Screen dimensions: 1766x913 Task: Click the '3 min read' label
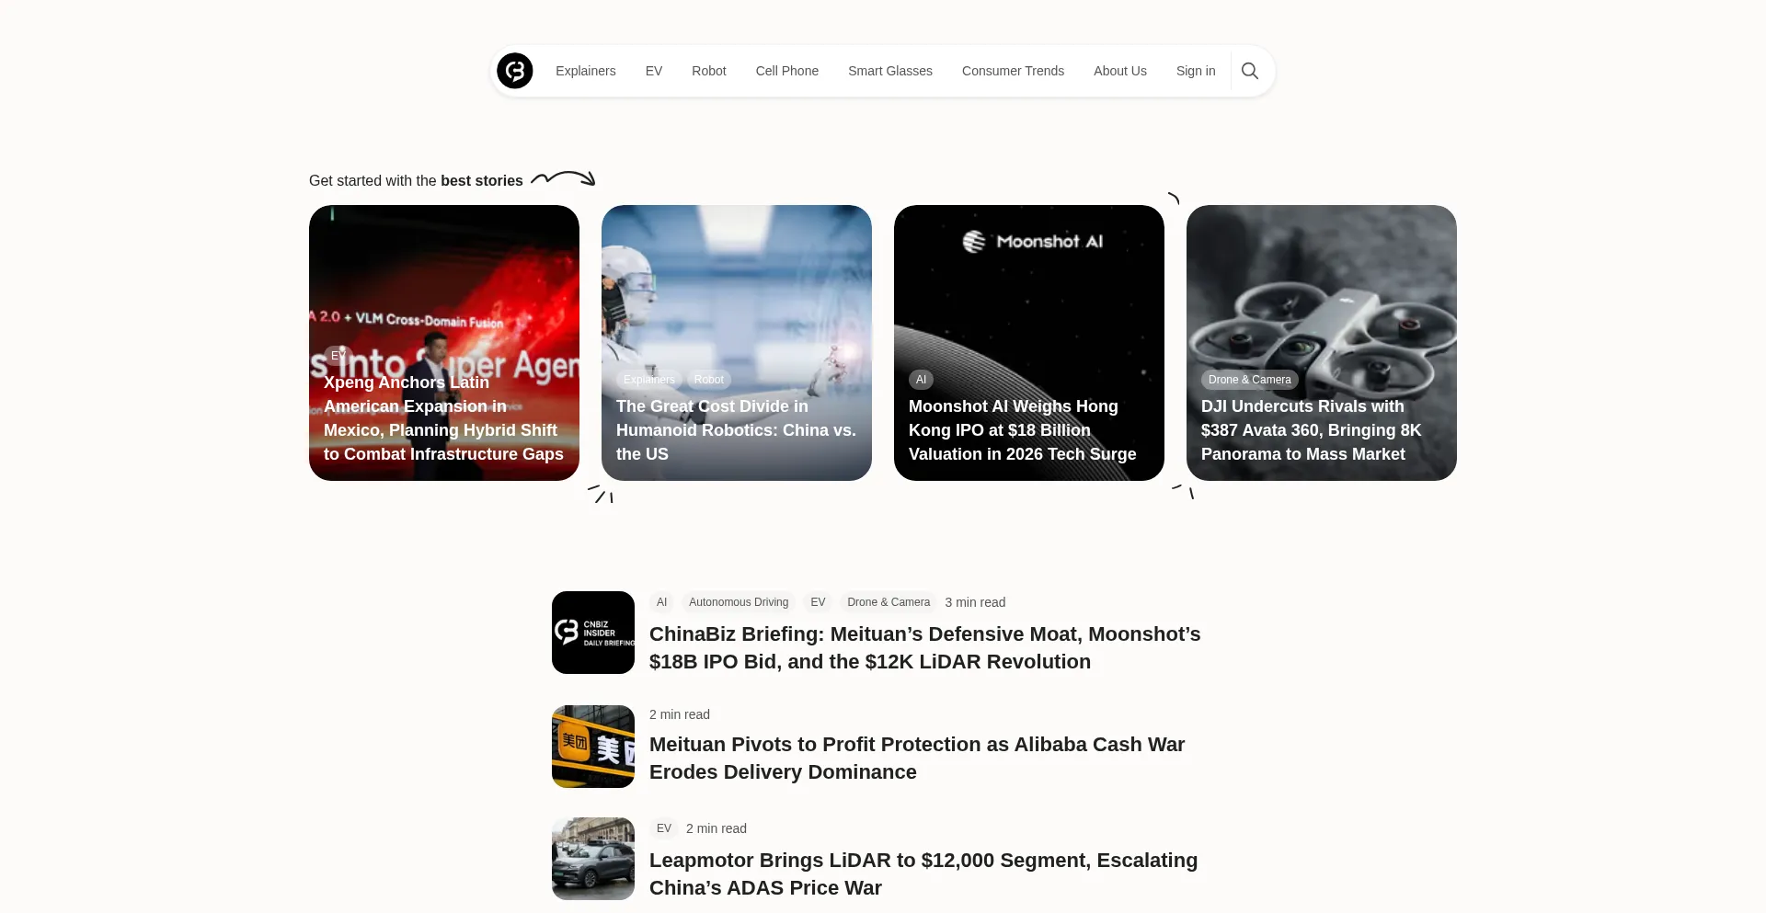975,602
